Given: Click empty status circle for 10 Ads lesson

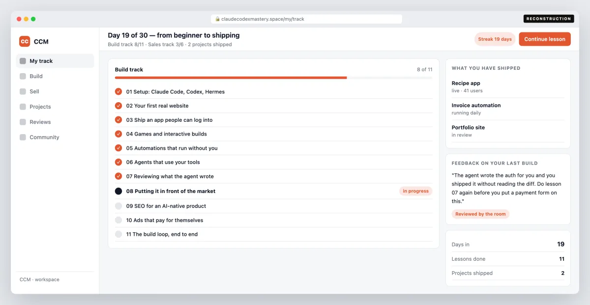Looking at the screenshot, I should (x=118, y=220).
